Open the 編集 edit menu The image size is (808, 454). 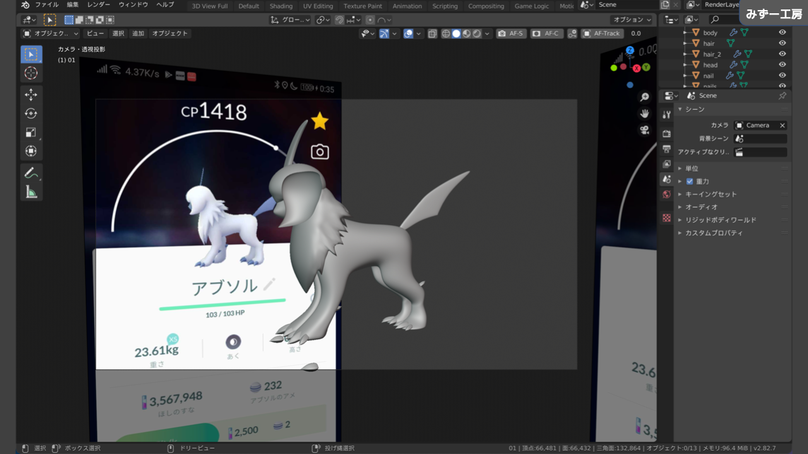pyautogui.click(x=73, y=5)
